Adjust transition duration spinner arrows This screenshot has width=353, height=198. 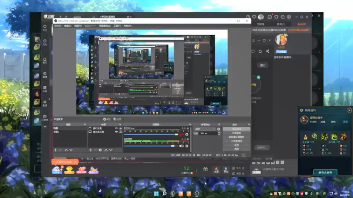point(219,133)
